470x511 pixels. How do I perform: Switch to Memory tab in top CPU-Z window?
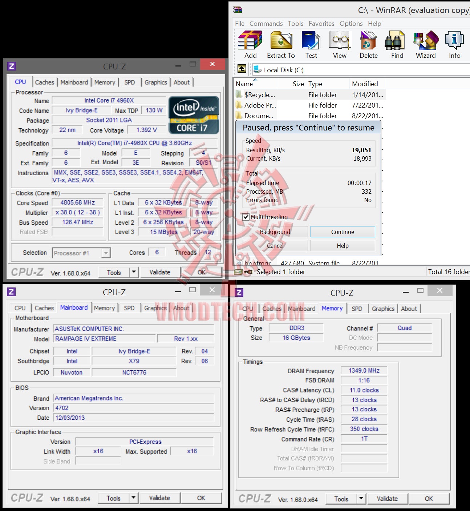105,83
